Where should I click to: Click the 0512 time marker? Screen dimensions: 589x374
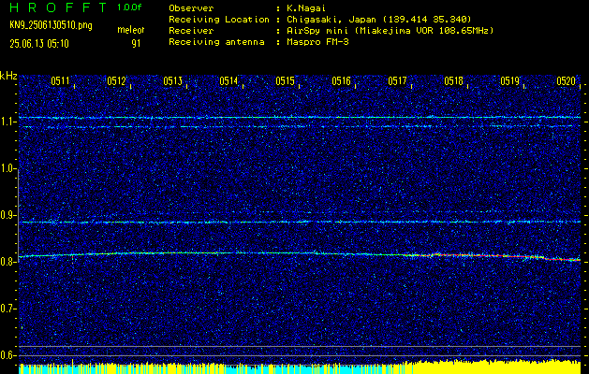[x=116, y=81]
